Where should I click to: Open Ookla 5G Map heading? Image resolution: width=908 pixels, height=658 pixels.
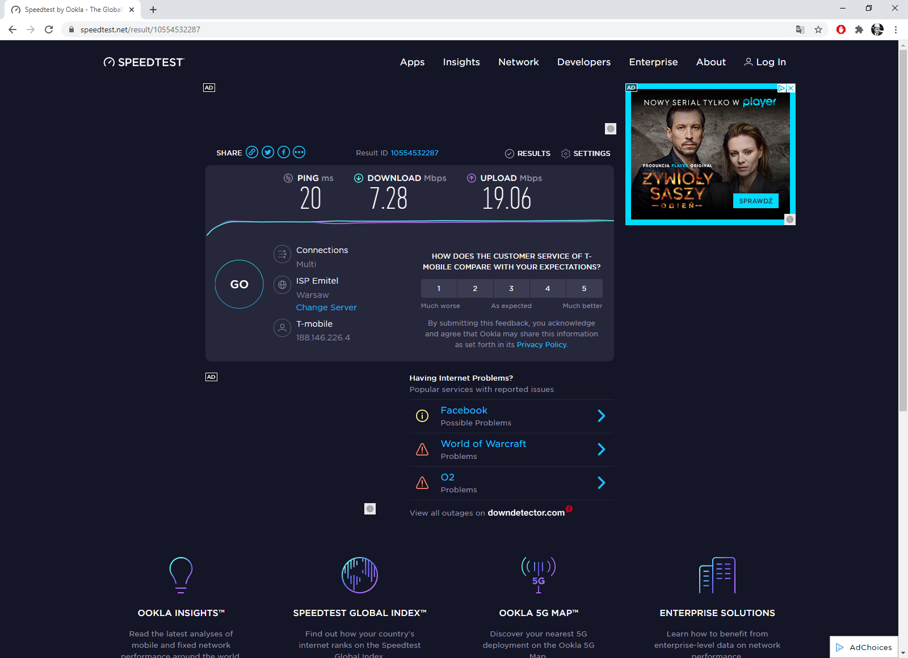click(539, 613)
